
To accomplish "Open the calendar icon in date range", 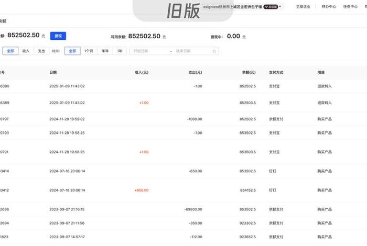I will pos(214,51).
